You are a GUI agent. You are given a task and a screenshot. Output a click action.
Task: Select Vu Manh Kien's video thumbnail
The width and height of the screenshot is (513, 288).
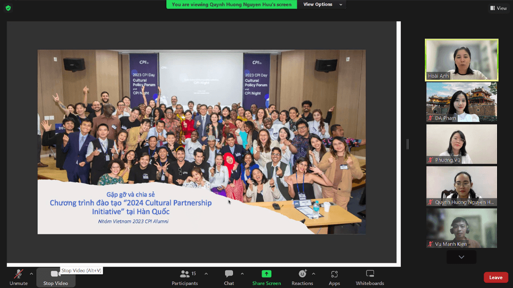pyautogui.click(x=461, y=228)
